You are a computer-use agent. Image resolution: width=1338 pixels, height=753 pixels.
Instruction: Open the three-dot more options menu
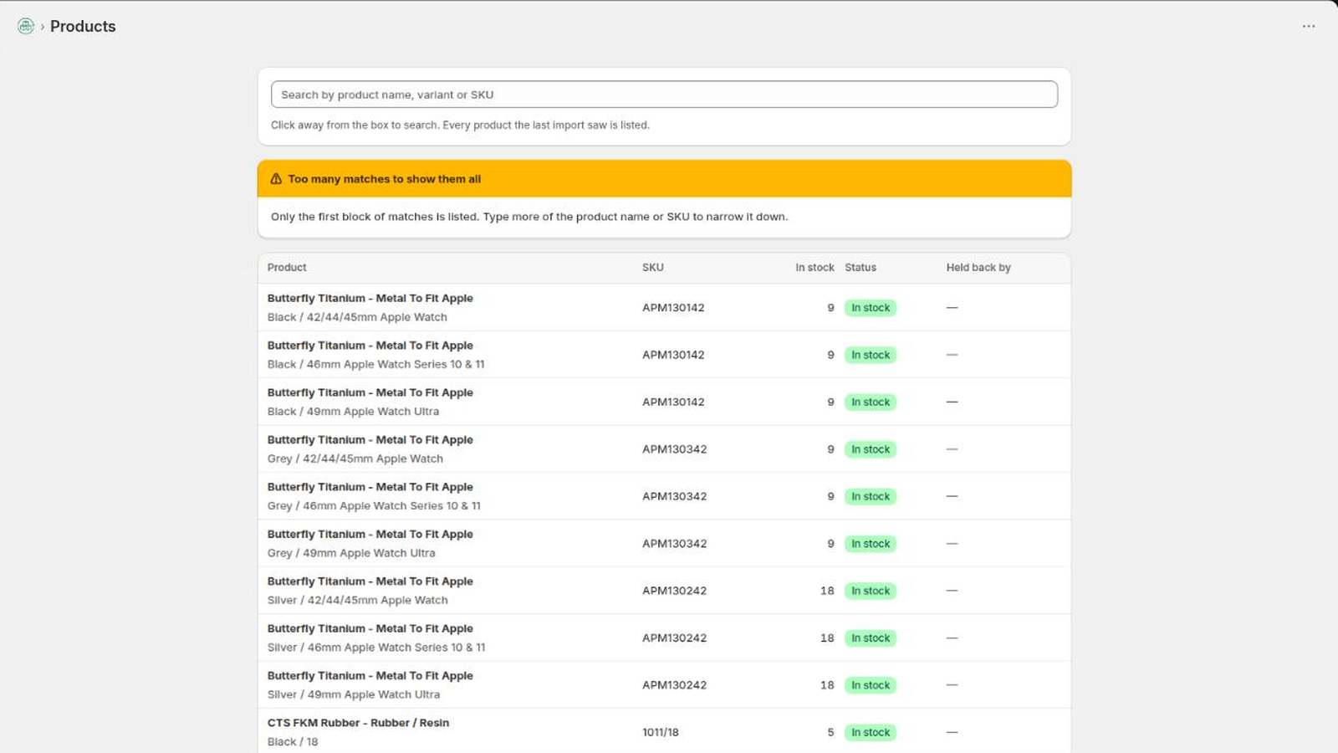[1309, 26]
